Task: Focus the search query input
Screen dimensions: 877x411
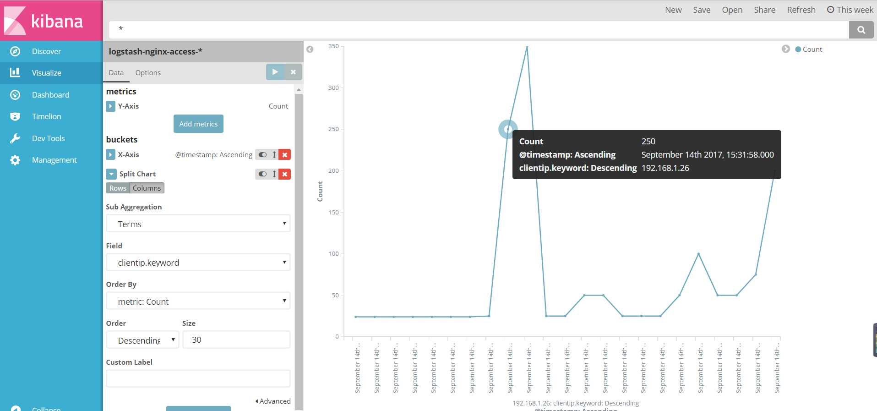Action: click(x=479, y=30)
